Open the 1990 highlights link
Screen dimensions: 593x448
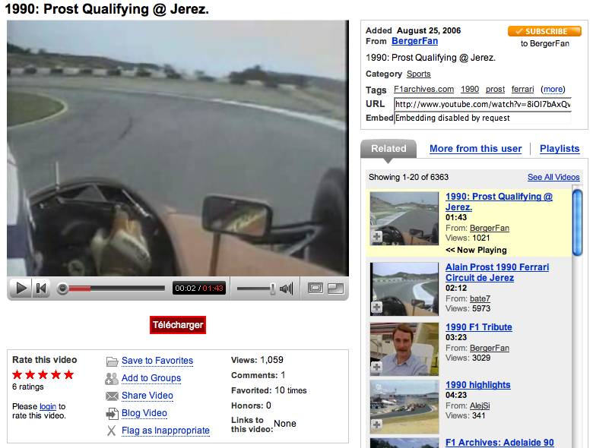click(478, 385)
